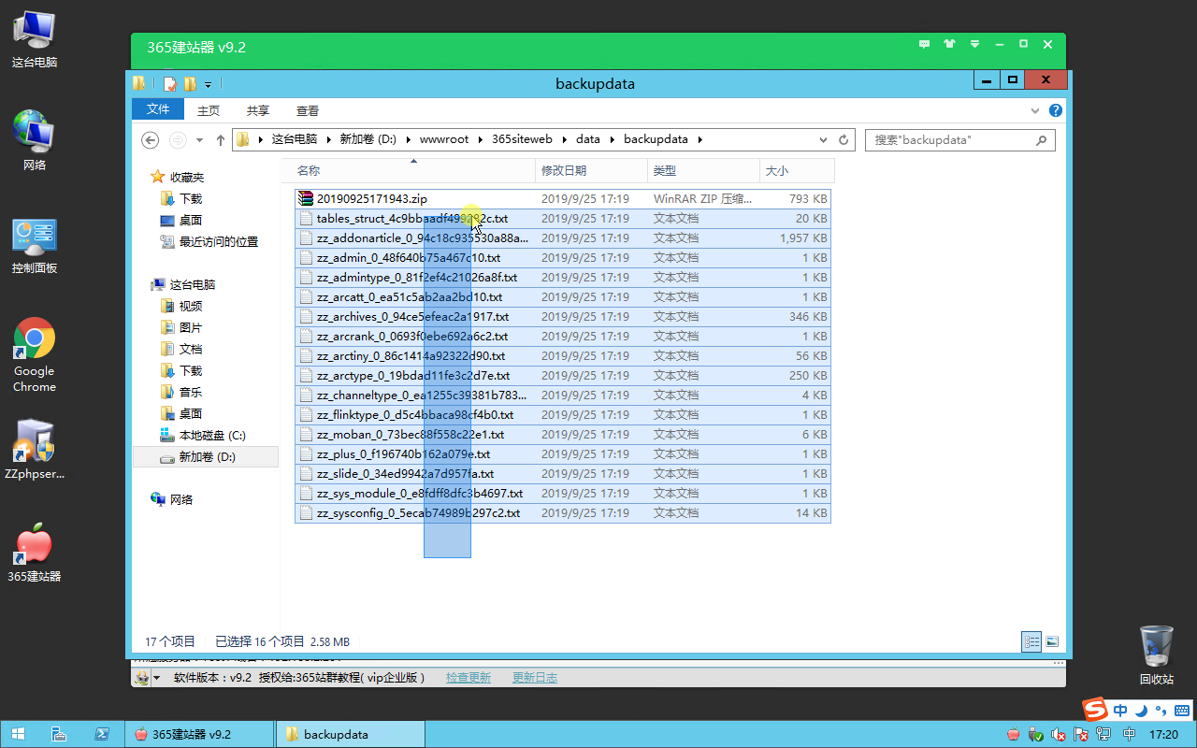Go up one folder level with Up arrow
The width and height of the screenshot is (1197, 748).
(221, 139)
